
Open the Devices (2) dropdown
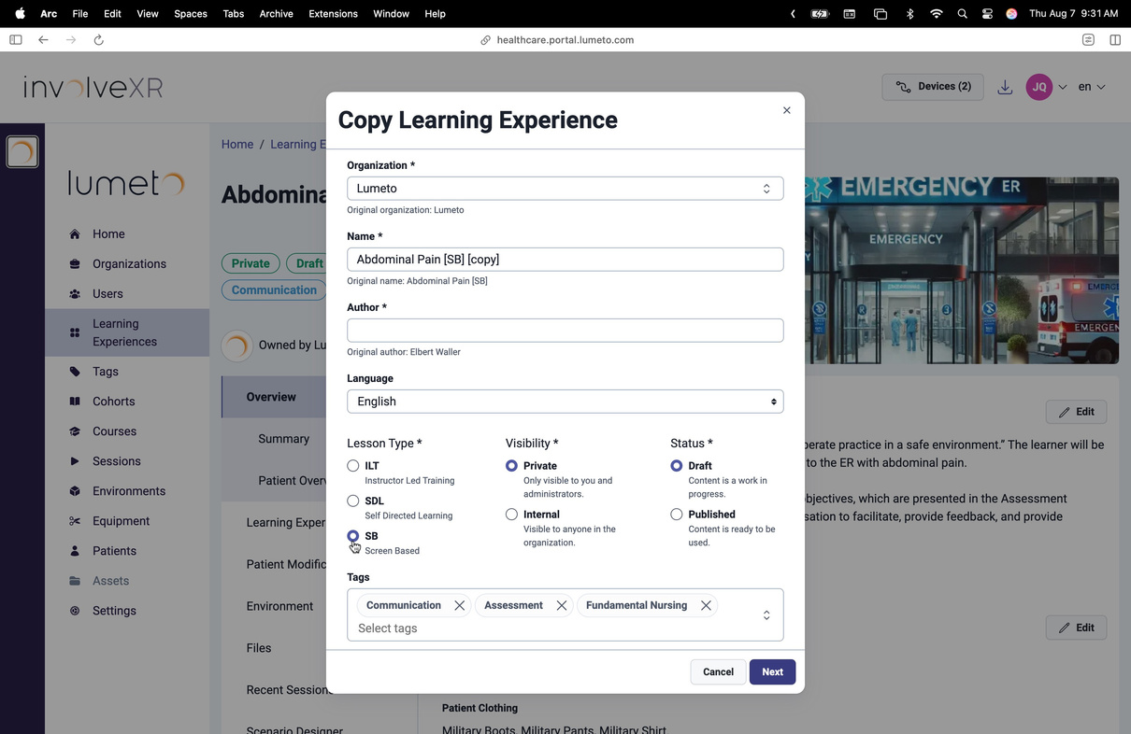933,87
